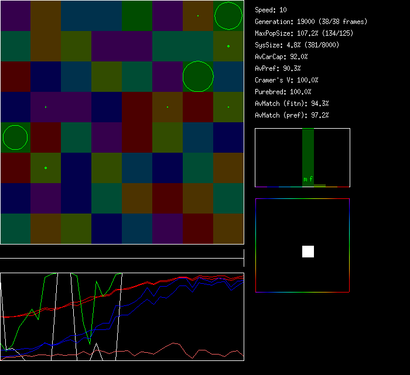This screenshot has width=410, height=375.
Task: Click the small green dot left of the top-right circle
Action: (198, 16)
